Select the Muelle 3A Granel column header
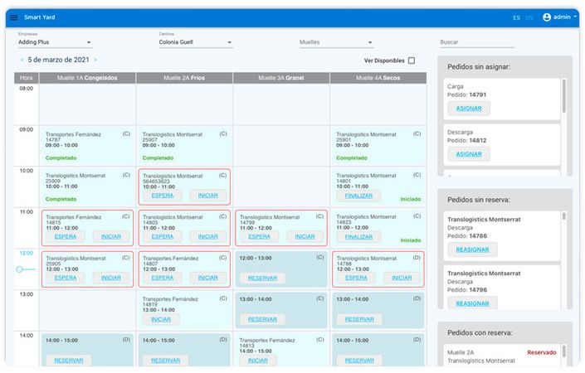Screen dimensions: 585x373 point(281,78)
